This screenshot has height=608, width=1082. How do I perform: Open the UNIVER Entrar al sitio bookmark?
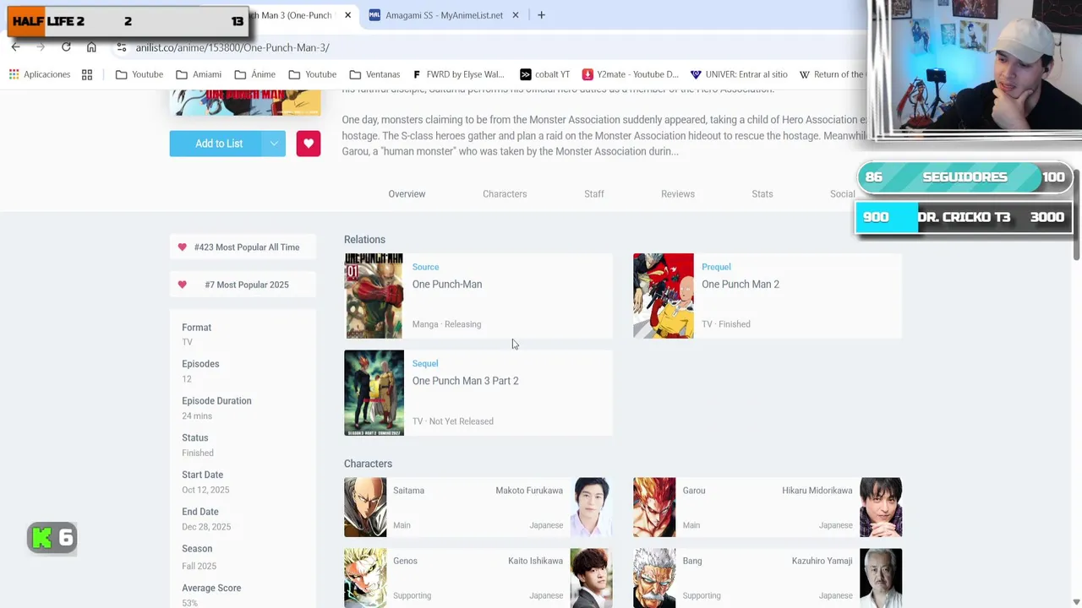pos(740,74)
